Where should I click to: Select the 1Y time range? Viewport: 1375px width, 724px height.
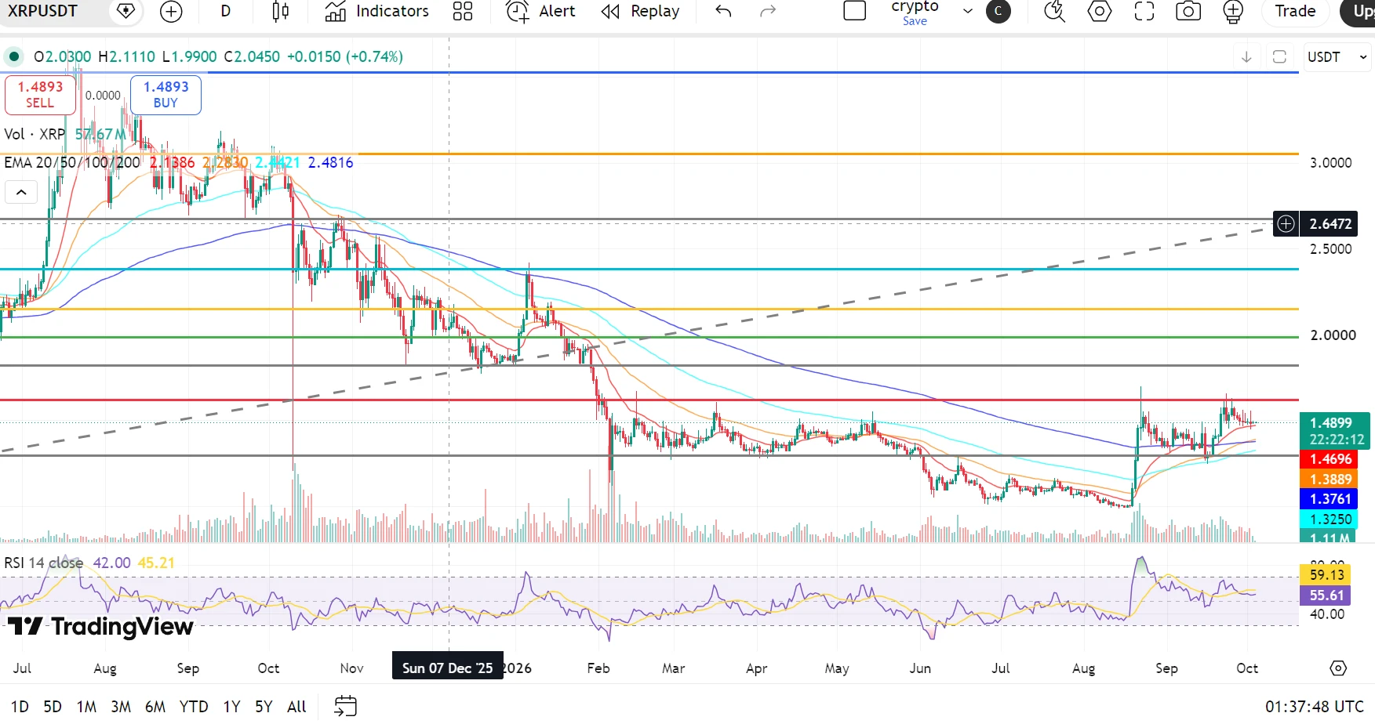(x=231, y=707)
